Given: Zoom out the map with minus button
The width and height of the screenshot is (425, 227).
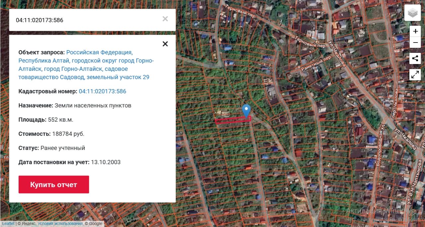Looking at the screenshot, I should 415,43.
